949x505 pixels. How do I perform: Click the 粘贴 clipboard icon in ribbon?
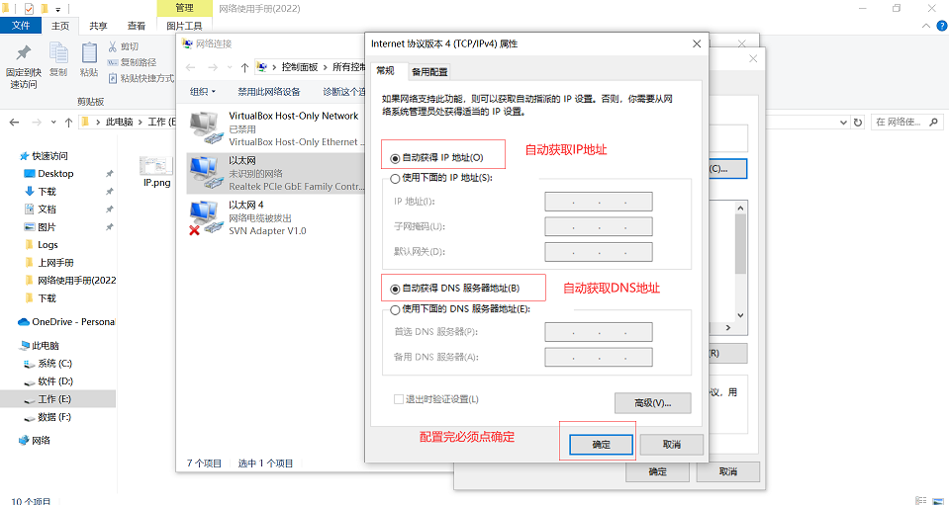[89, 53]
